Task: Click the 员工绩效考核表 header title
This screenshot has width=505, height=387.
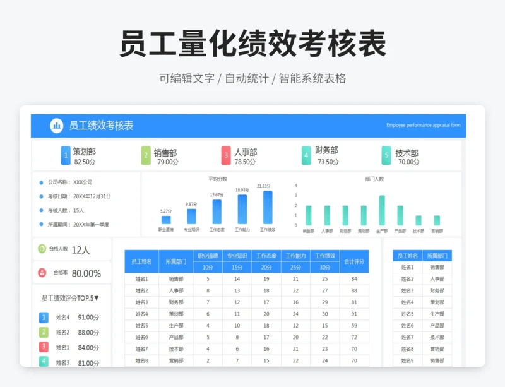Action: [101, 126]
